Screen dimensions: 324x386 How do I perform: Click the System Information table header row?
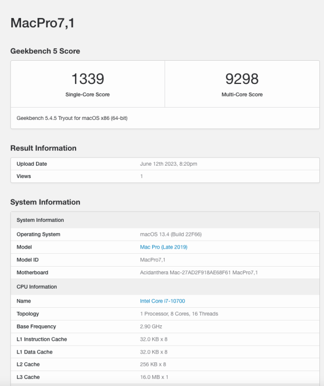tap(165, 220)
